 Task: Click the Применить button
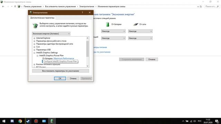(86, 79)
